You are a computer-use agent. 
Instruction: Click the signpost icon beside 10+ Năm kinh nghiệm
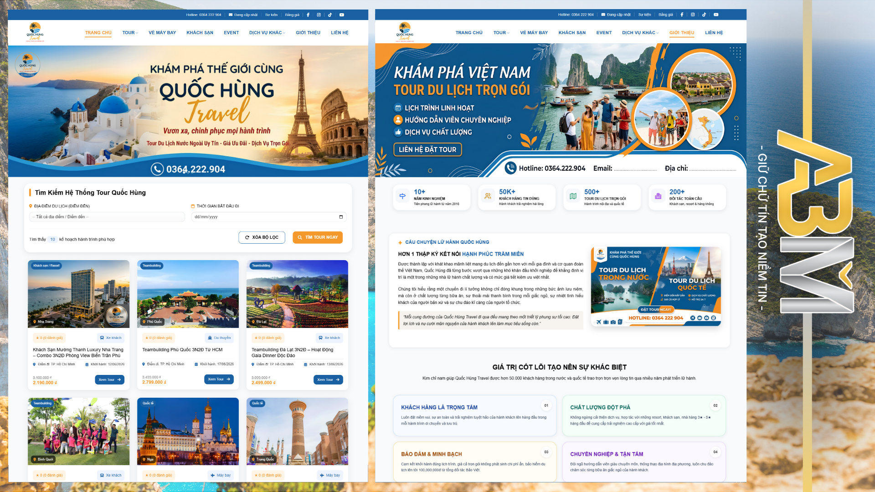coord(402,196)
